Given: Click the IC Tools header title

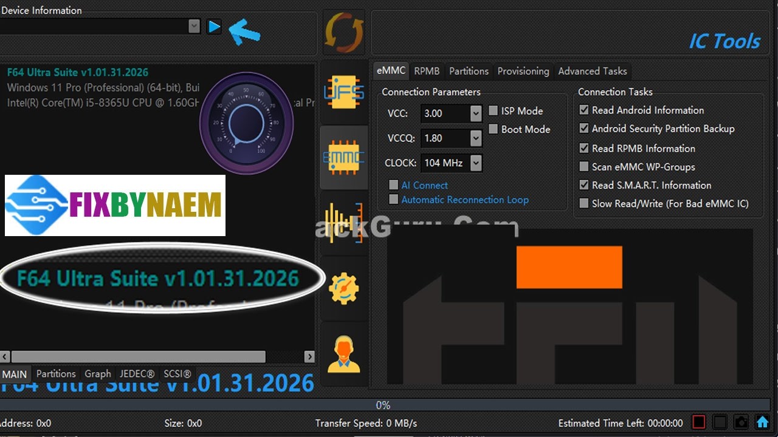Looking at the screenshot, I should coord(724,41).
